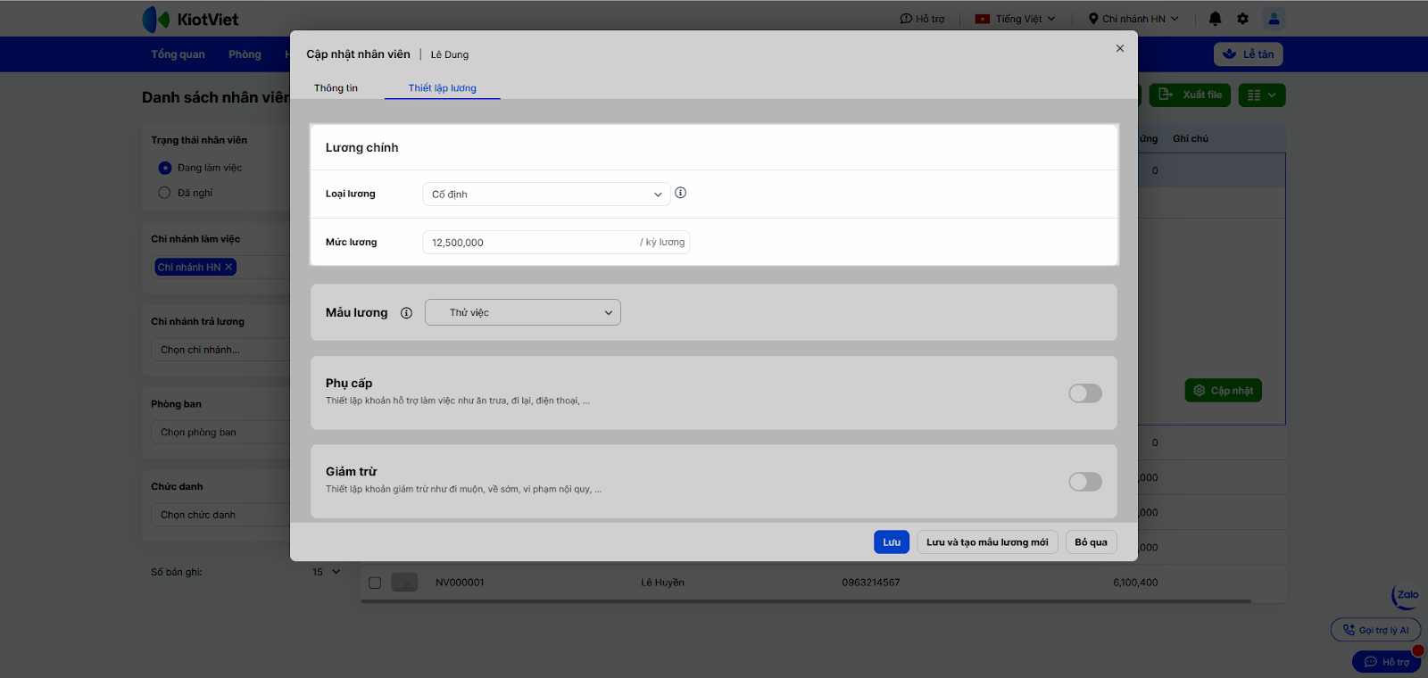The width and height of the screenshot is (1428, 678).
Task: Select the Thiết lập lương tab
Action: pyautogui.click(x=442, y=88)
